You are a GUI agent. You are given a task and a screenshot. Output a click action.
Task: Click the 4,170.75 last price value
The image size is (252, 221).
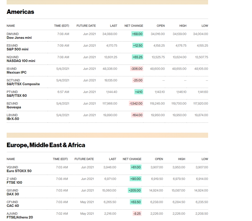tap(112, 45)
